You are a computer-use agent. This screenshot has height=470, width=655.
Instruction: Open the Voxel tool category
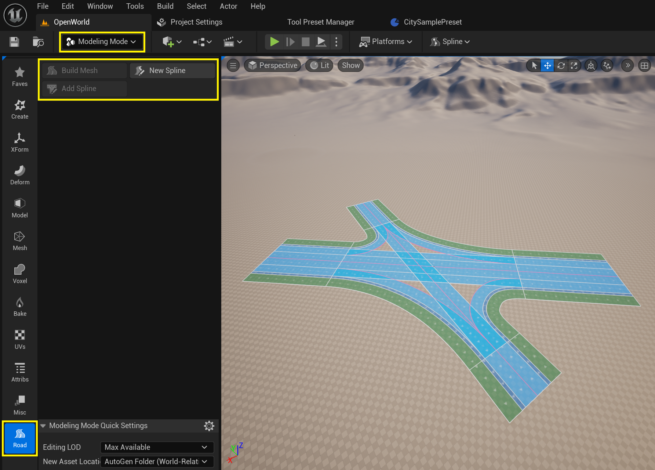20,274
